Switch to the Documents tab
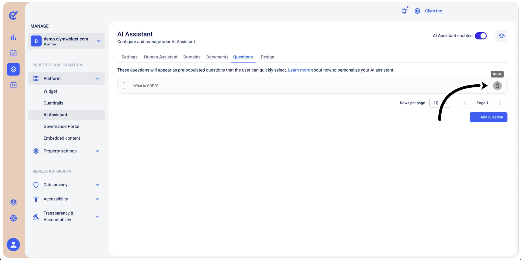521x260 pixels. point(217,57)
